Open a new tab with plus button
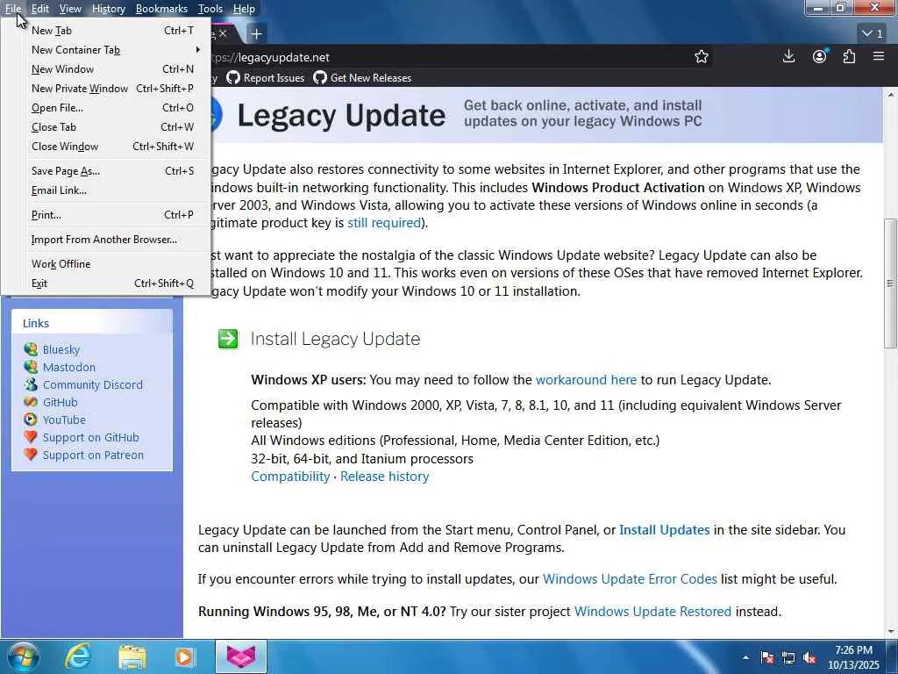The height and width of the screenshot is (674, 898). (257, 34)
